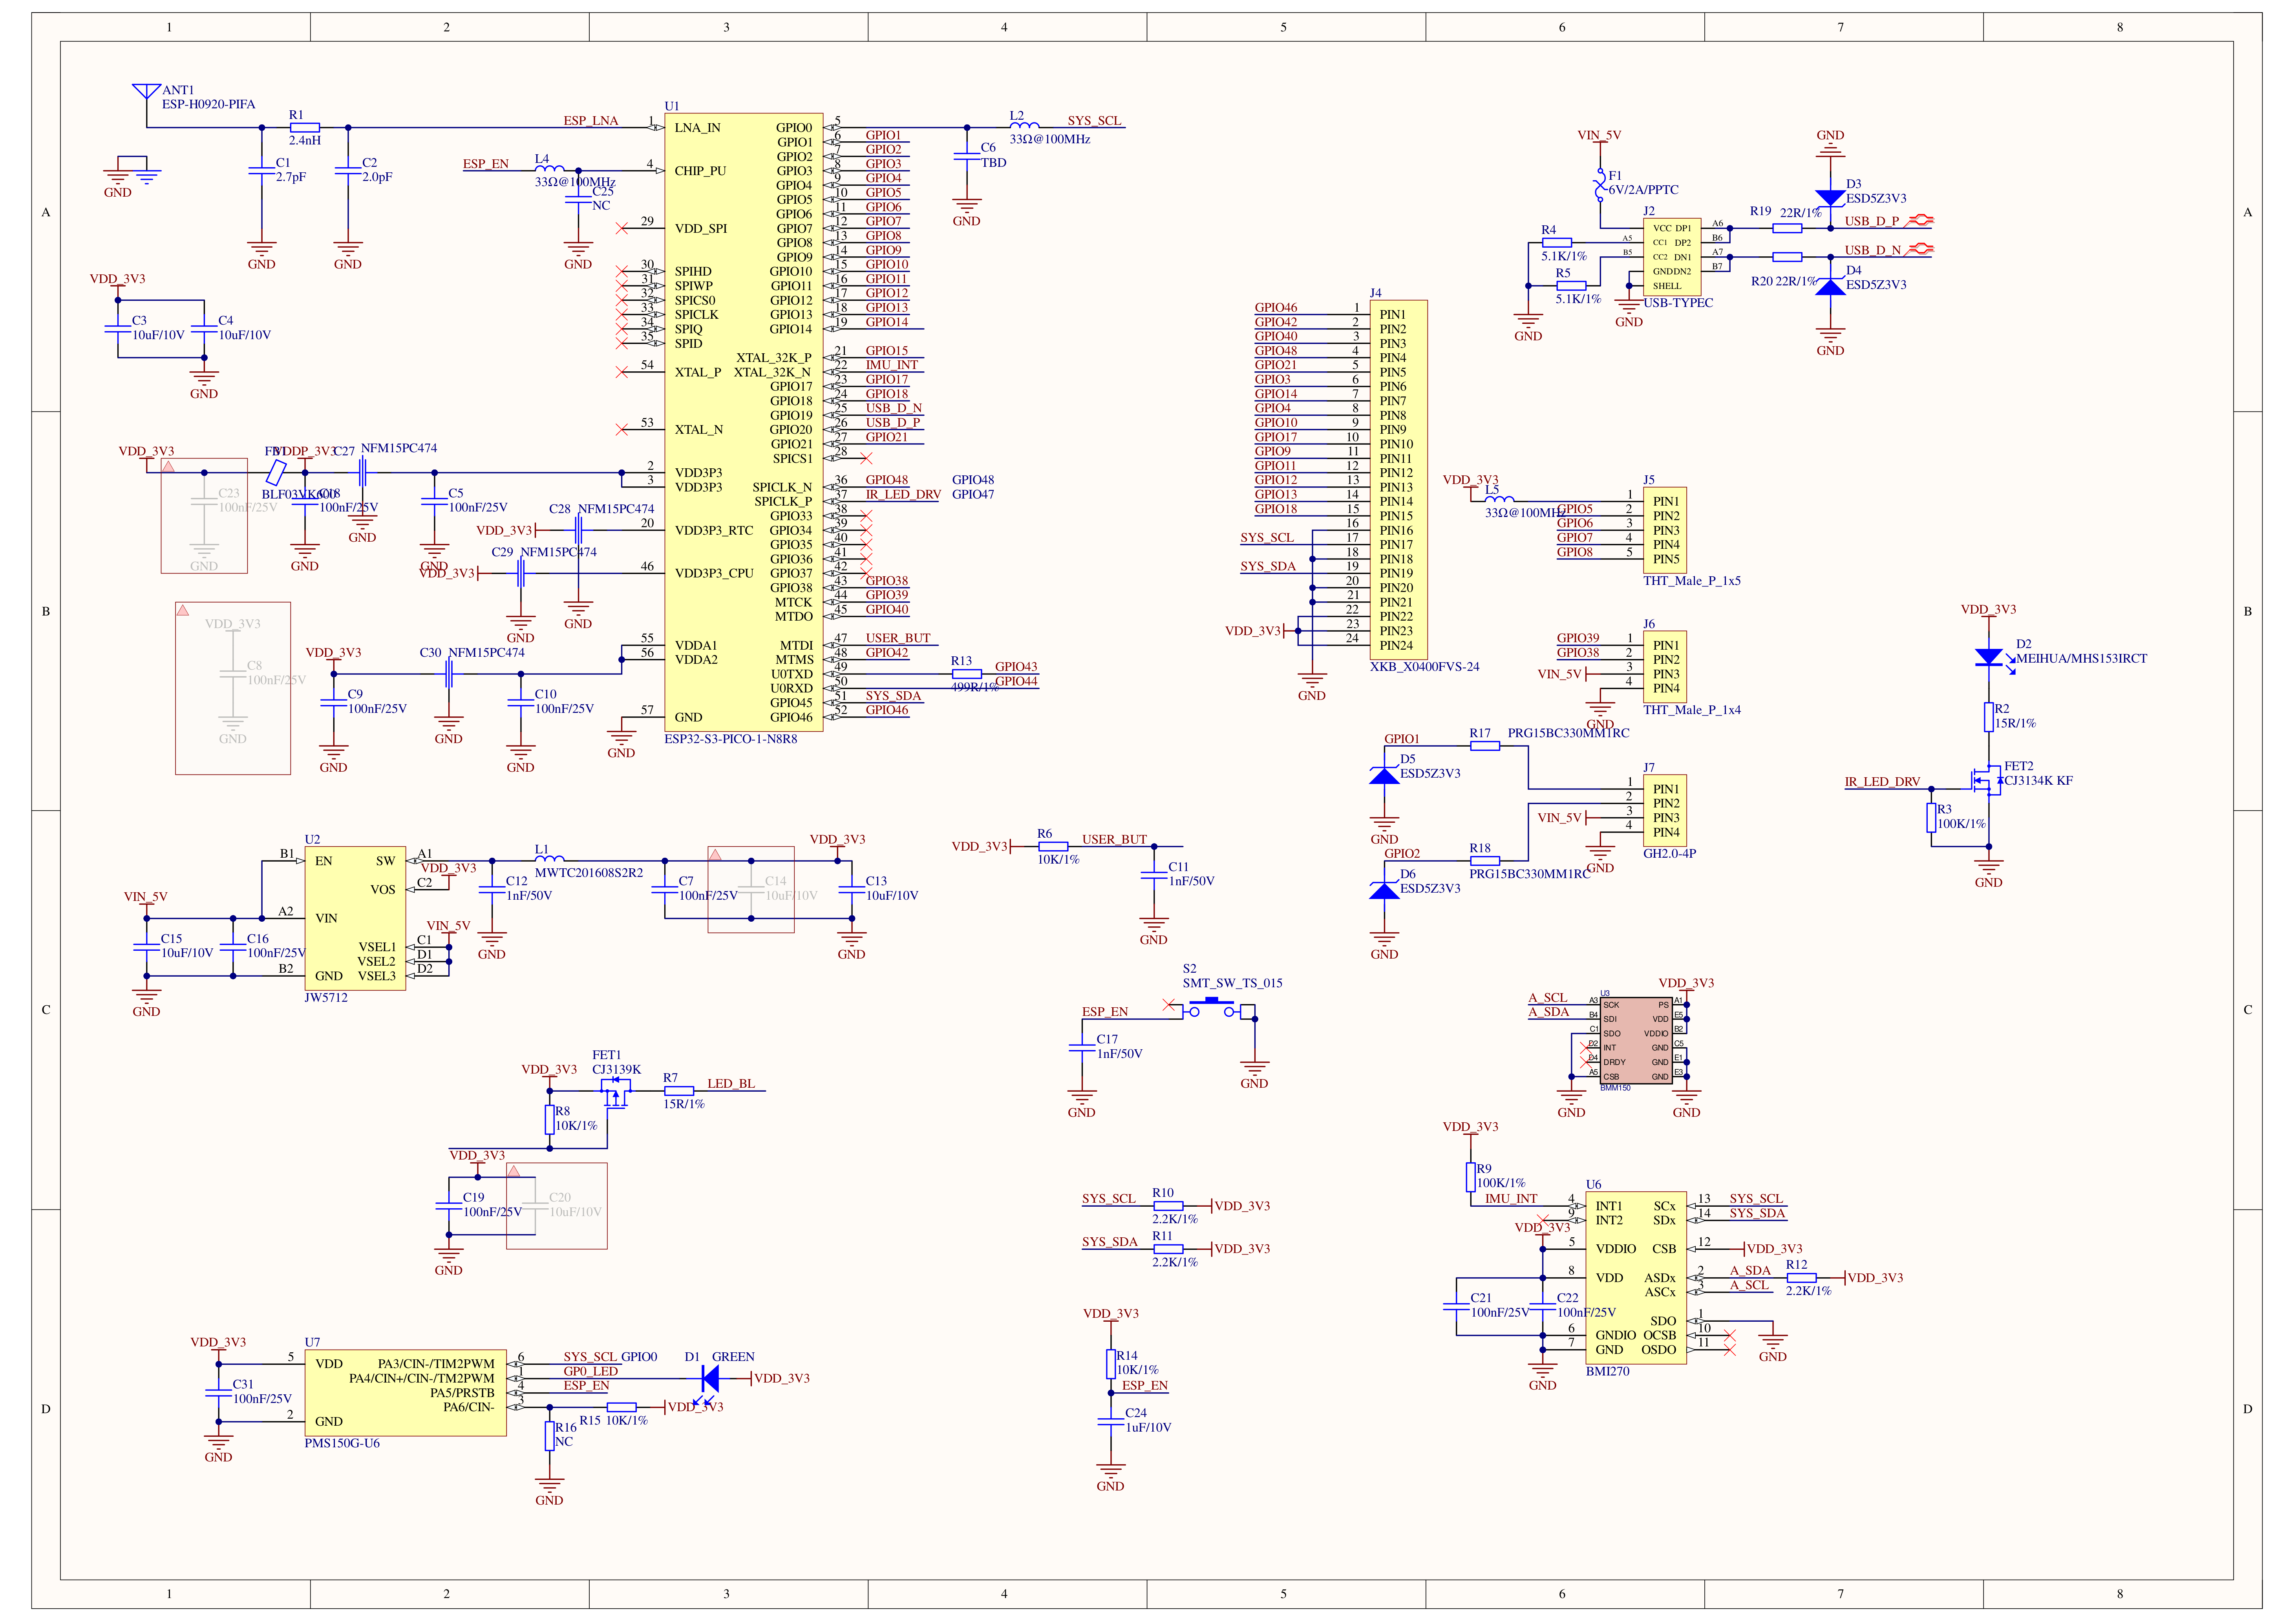
Task: Select the D6 ESD5Z3V3 diode
Action: pyautogui.click(x=1384, y=890)
